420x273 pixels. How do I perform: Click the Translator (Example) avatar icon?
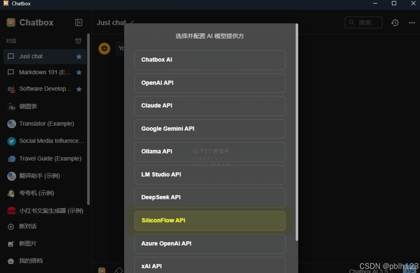coord(11,124)
